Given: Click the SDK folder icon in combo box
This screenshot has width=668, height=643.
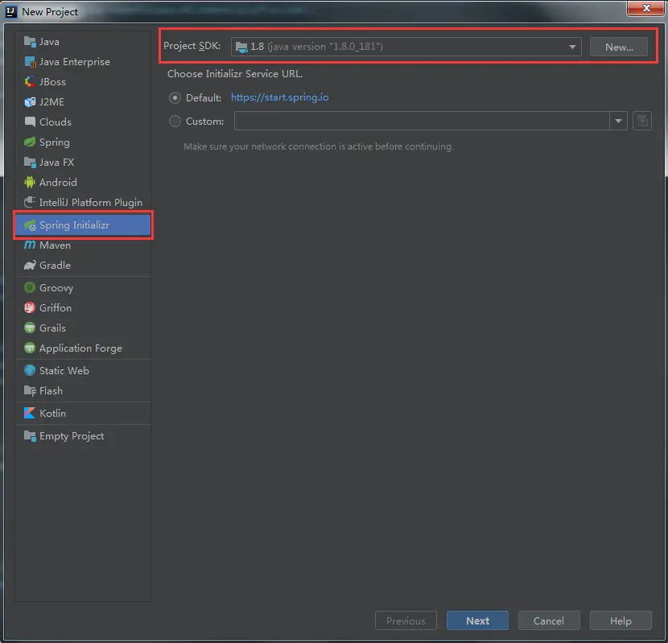Looking at the screenshot, I should 241,47.
